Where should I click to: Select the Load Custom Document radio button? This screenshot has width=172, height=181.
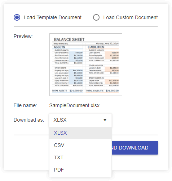pos(96,17)
